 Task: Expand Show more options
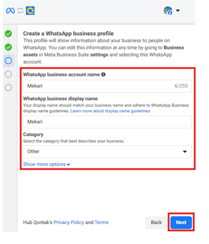[x=46, y=164]
